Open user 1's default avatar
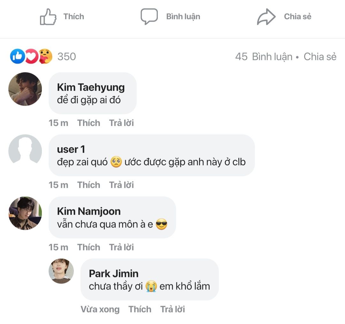Screen dimensions: 345x324 [x=25, y=151]
